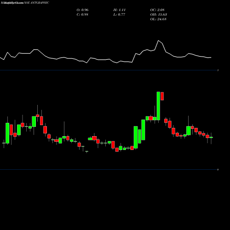Click the OC: 2.08 reading
The width and height of the screenshot is (230, 230).
tap(157, 10)
